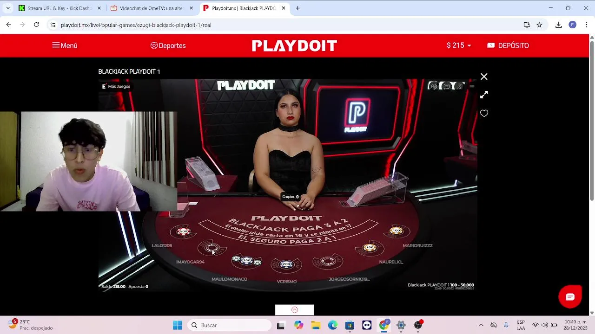This screenshot has width=595, height=334.
Task: Open the tab search dropdown arrow
Action: click(x=8, y=8)
